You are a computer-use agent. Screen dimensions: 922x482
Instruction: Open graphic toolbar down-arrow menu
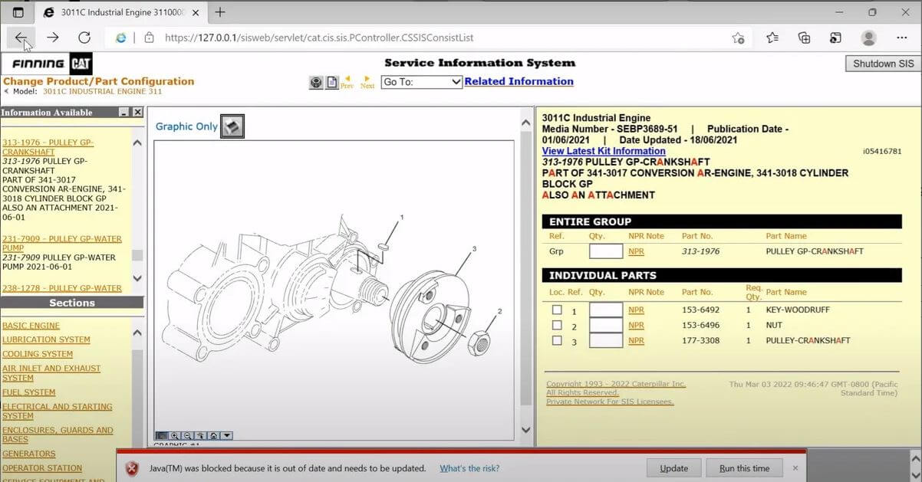(227, 436)
